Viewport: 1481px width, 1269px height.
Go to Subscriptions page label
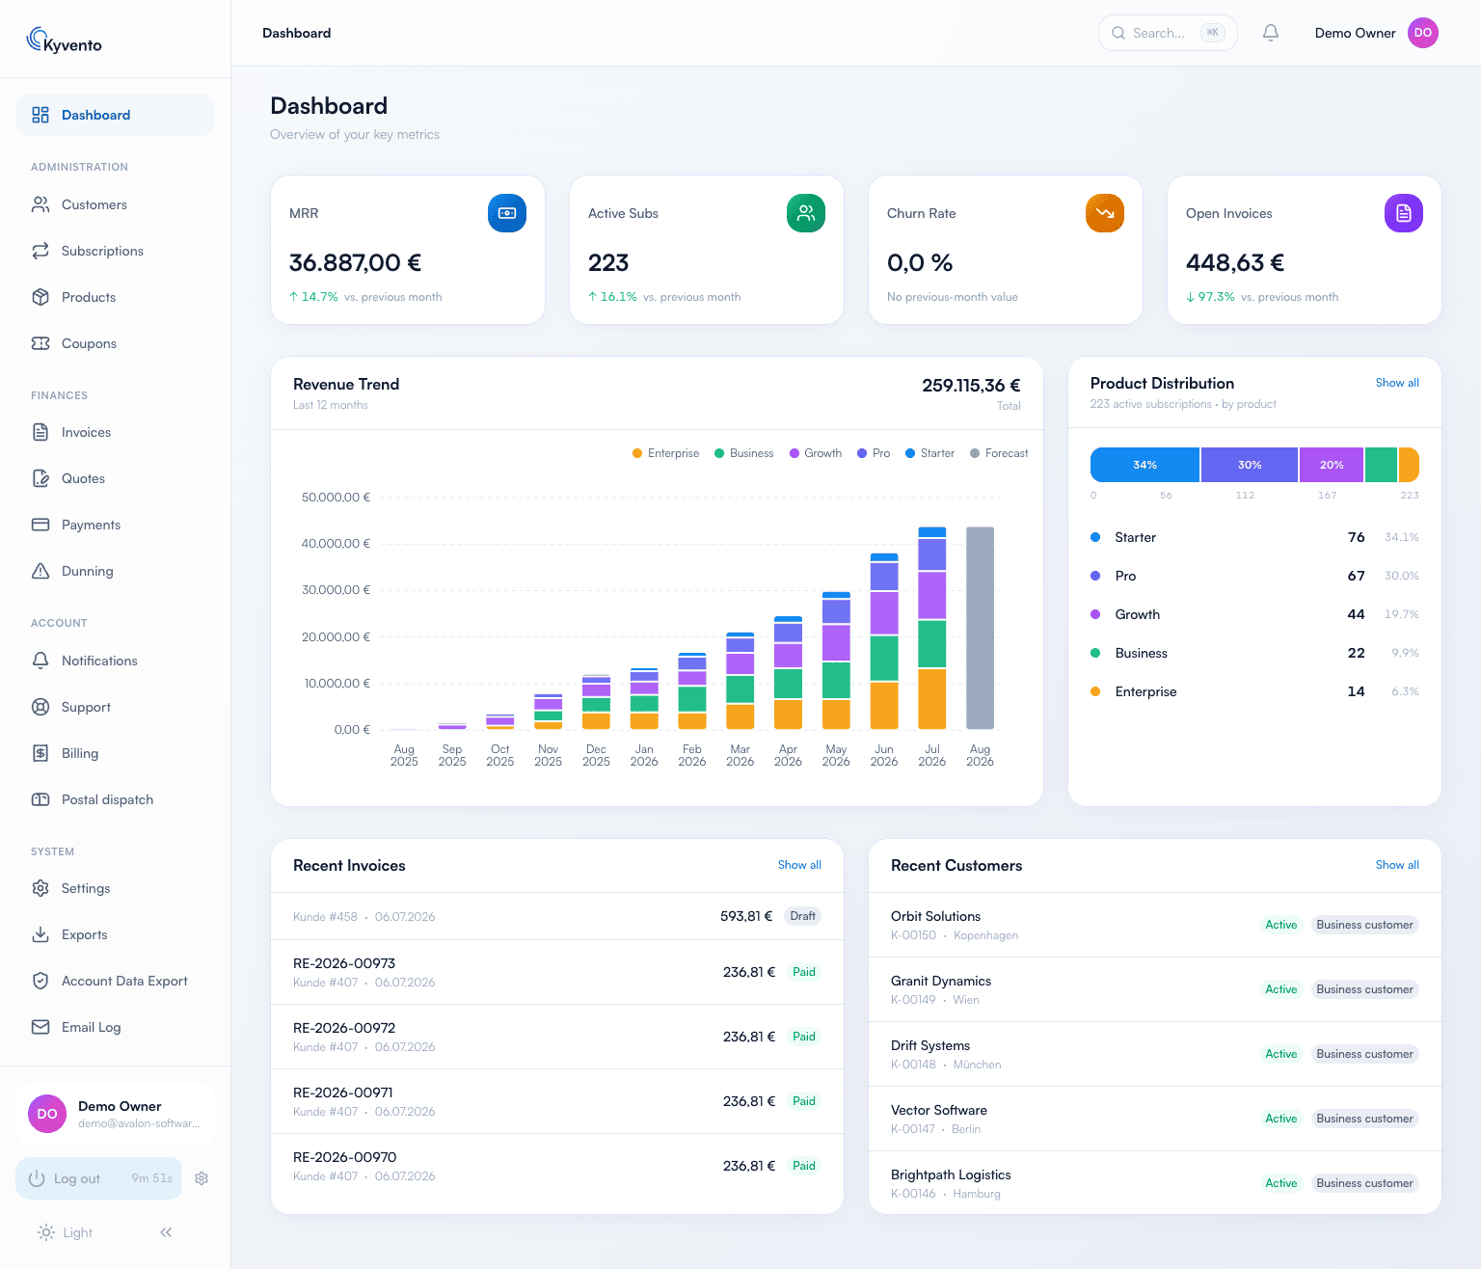tap(102, 251)
